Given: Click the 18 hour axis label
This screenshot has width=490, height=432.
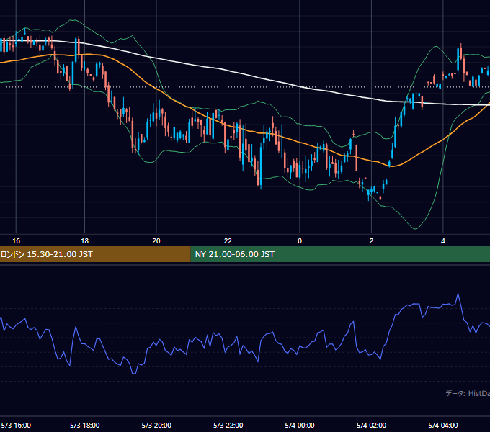Looking at the screenshot, I should [x=85, y=241].
